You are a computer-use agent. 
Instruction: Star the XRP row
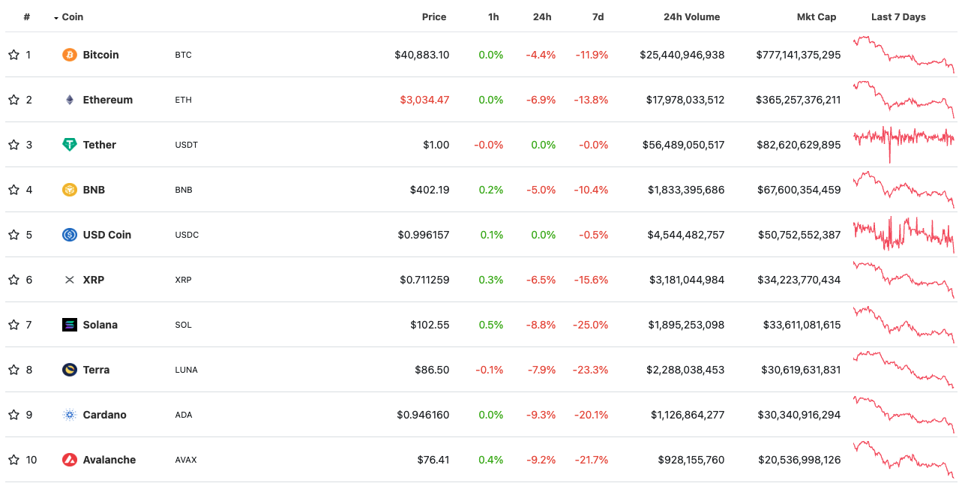[13, 280]
